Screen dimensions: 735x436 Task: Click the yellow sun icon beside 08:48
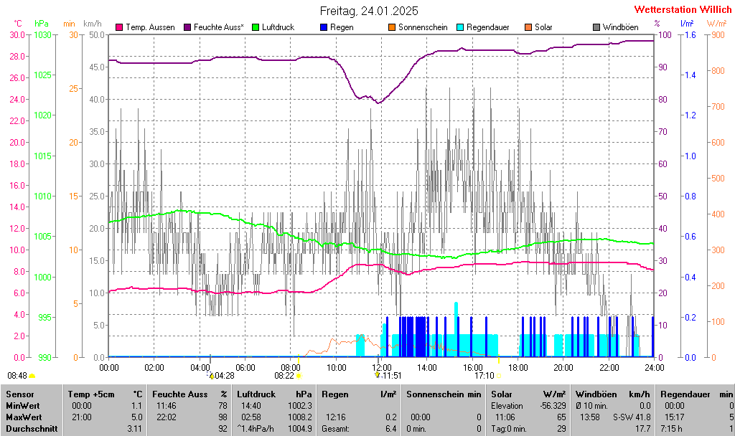pos(32,376)
